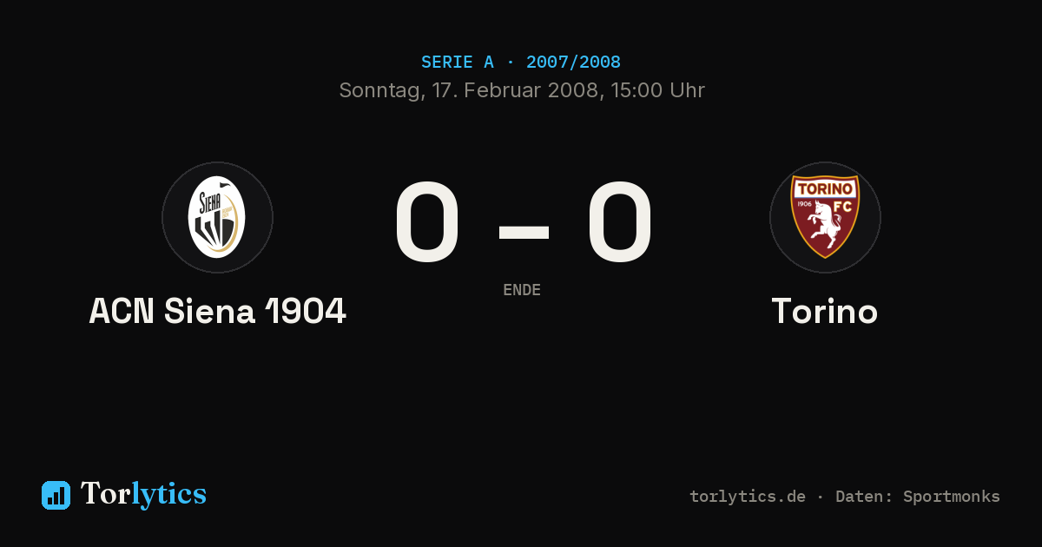Open the Torino team name

point(825,311)
